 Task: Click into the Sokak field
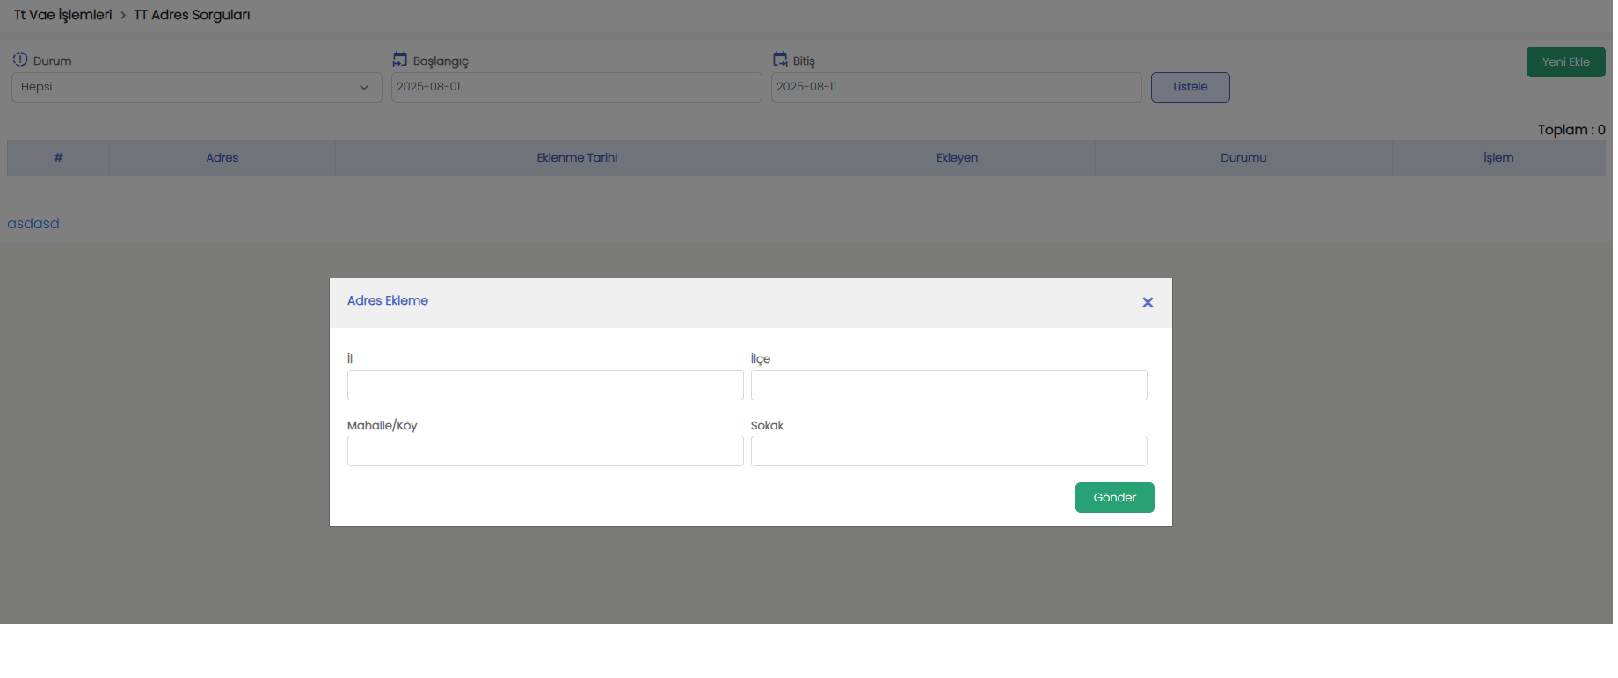point(949,451)
